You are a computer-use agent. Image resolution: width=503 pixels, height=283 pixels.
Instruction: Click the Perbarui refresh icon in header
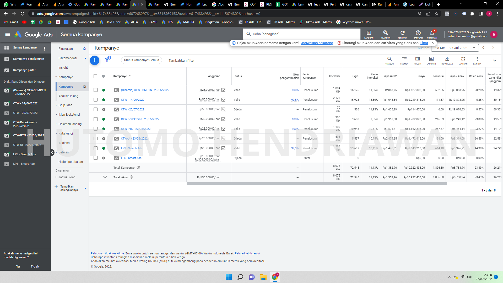point(402,33)
